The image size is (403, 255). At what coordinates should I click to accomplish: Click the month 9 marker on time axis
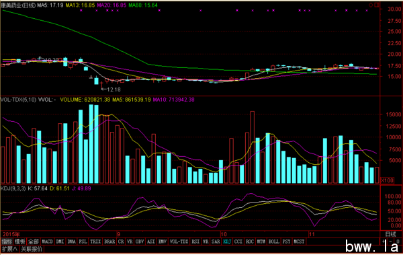(x=118, y=234)
